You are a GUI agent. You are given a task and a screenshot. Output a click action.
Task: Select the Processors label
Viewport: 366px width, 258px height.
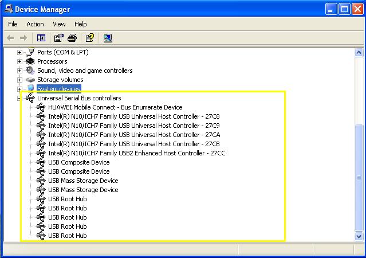click(52, 61)
